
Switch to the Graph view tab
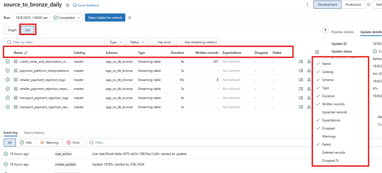click(x=12, y=30)
